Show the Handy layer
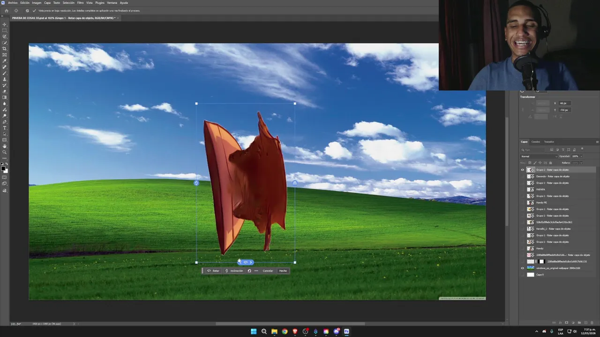This screenshot has width=600, height=337. pyautogui.click(x=523, y=249)
